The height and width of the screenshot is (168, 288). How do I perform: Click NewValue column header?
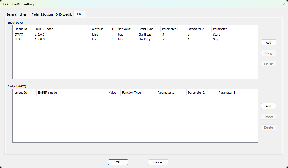point(126,29)
